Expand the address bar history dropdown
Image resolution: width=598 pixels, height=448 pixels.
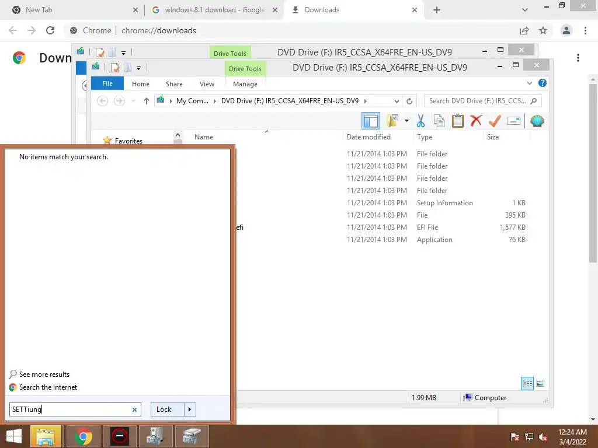397,101
